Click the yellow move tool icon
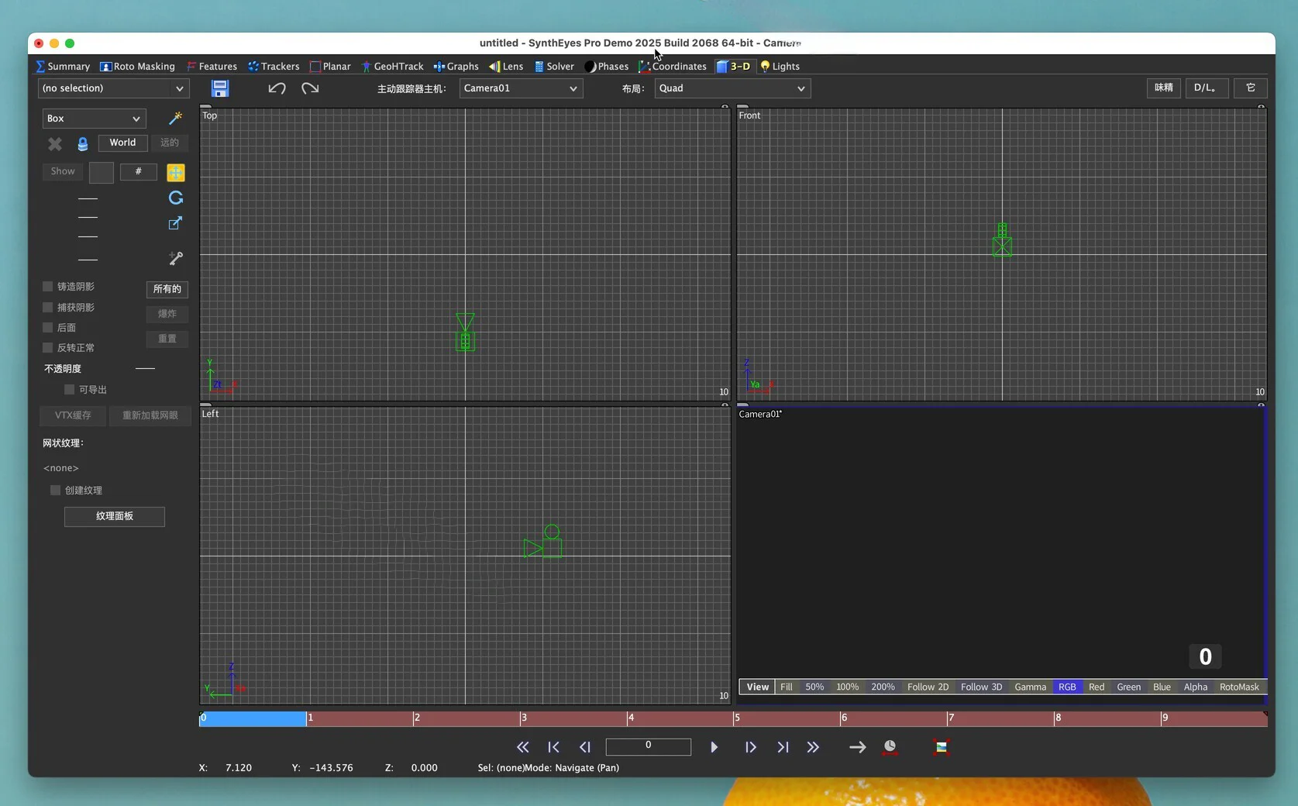 point(176,172)
